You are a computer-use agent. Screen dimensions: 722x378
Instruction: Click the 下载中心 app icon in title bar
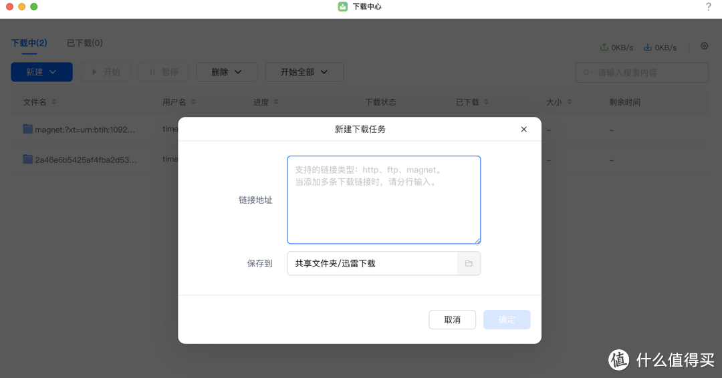342,7
